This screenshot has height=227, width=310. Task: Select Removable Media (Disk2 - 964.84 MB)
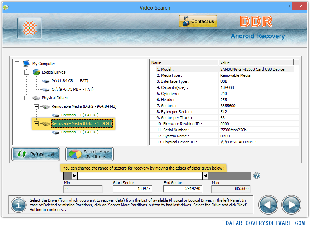(x=84, y=106)
